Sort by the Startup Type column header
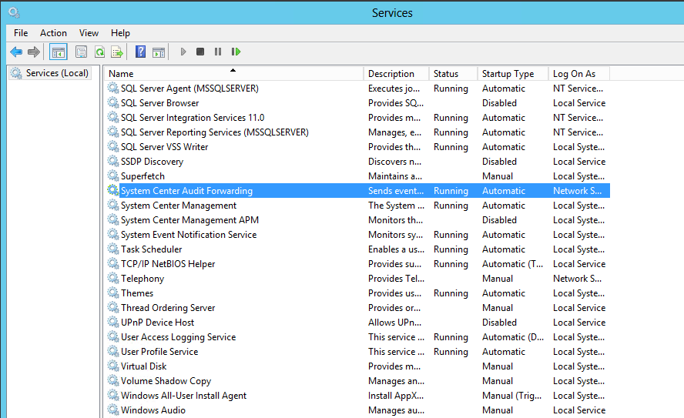 point(513,74)
